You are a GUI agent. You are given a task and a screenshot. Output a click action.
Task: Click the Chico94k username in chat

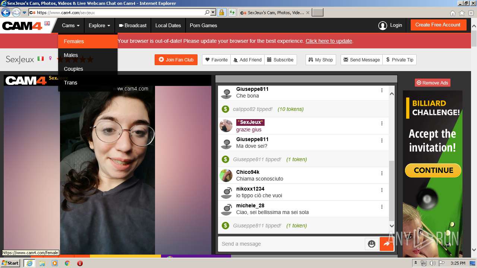pos(248,172)
